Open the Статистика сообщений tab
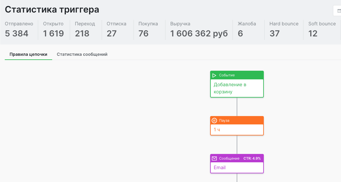The image size is (341, 182). 82,54
